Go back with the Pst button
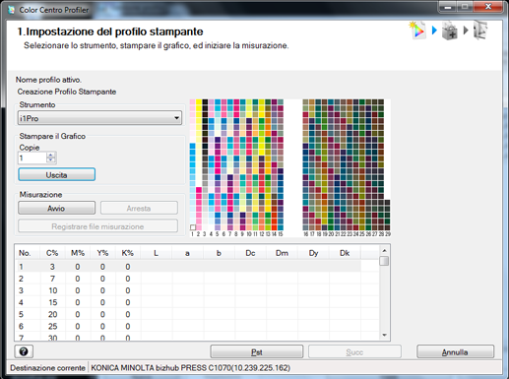 (x=257, y=351)
